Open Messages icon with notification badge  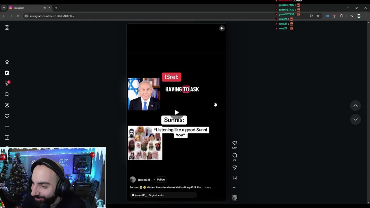pos(7,83)
